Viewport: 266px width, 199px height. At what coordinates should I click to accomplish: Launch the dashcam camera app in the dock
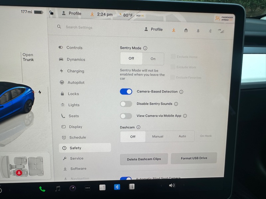(x=72, y=188)
